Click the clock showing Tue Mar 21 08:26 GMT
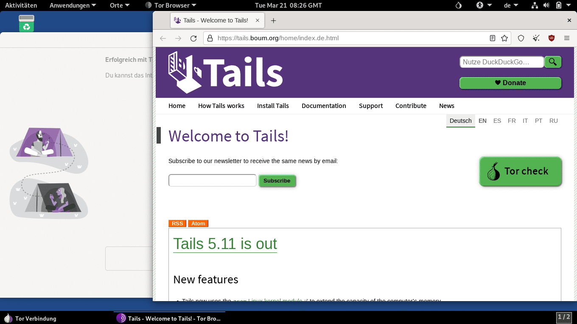The image size is (577, 324). pyautogui.click(x=288, y=6)
